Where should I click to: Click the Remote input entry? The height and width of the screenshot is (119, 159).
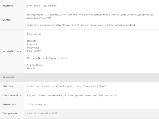[x=32, y=41]
